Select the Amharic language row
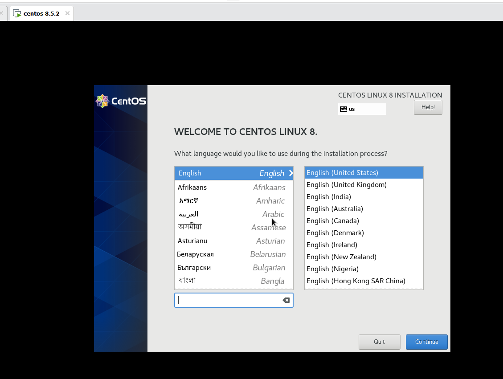Viewport: 503px width, 379px height. (234, 201)
